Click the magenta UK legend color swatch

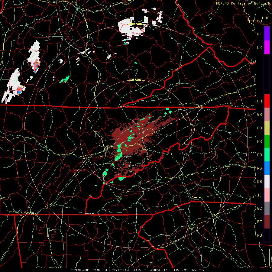[267, 47]
